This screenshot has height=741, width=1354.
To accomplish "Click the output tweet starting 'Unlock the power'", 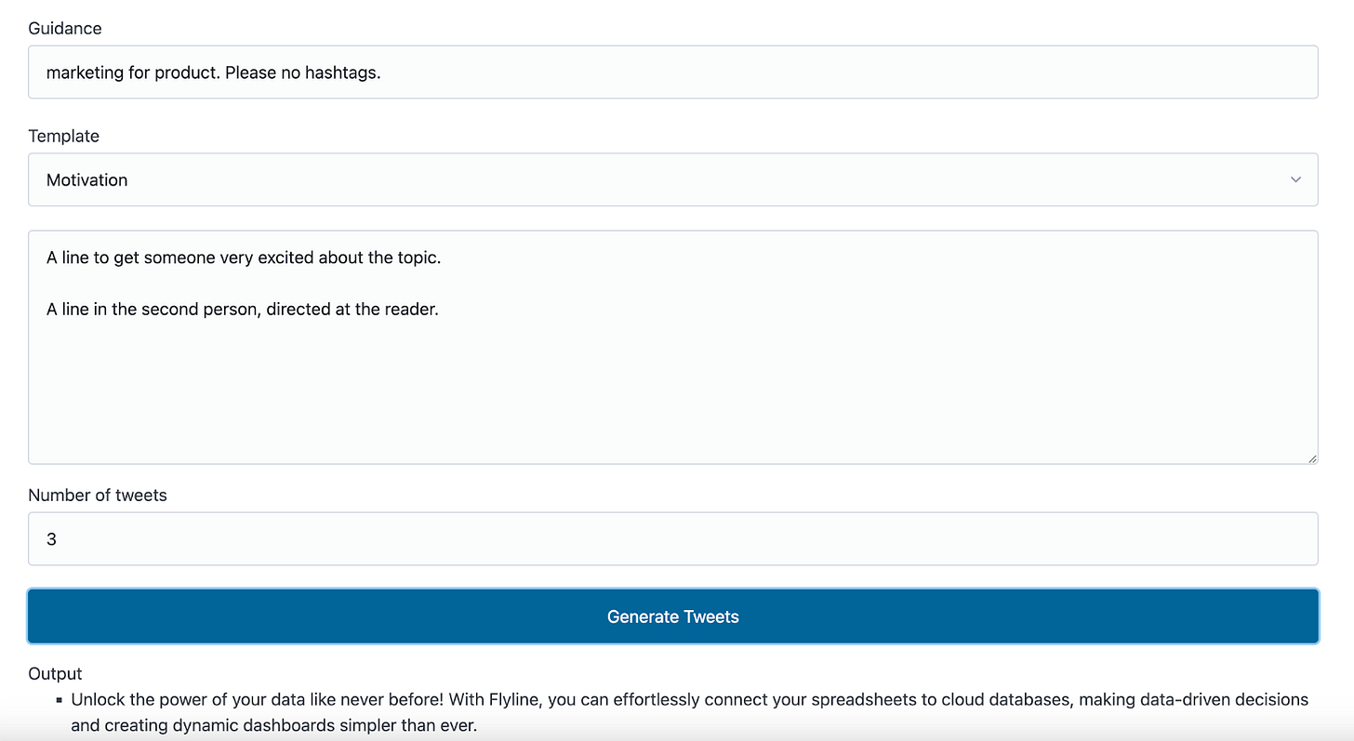I will [689, 711].
